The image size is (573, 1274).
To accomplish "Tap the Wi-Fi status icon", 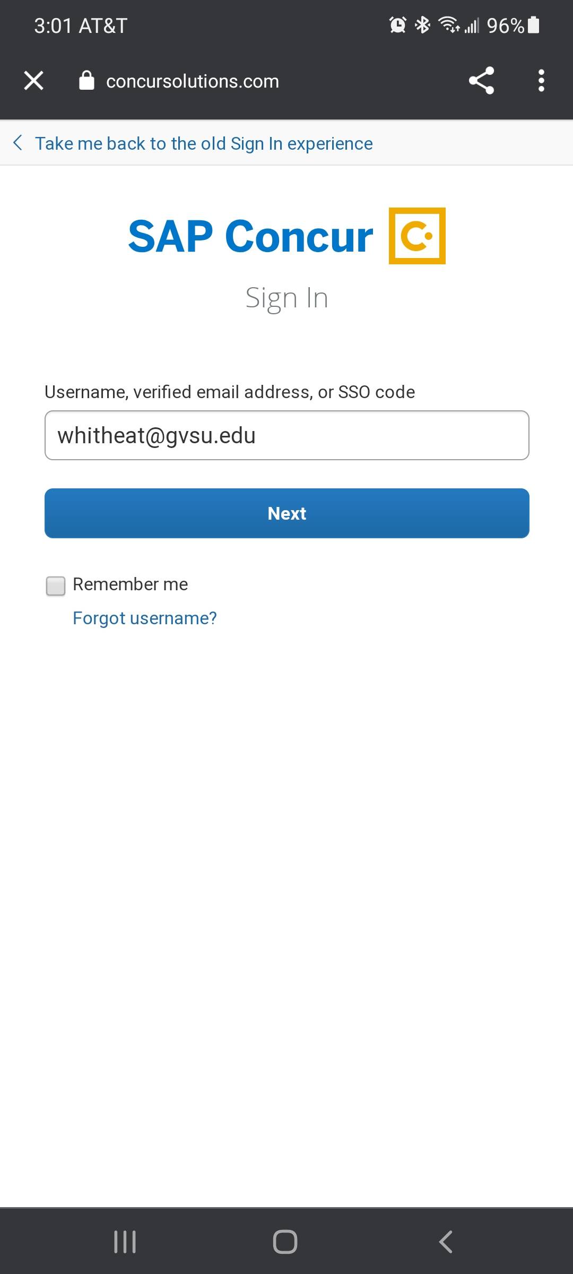I will click(x=448, y=25).
